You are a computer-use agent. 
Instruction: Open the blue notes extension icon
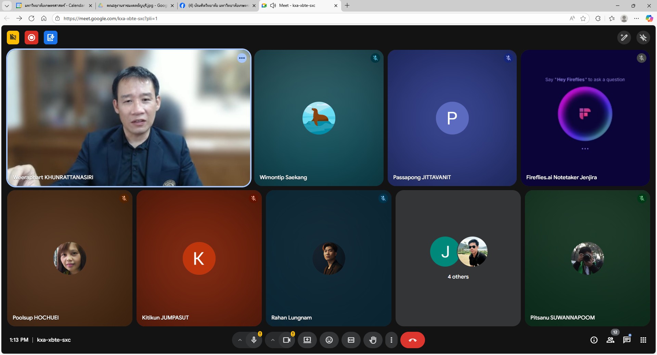(51, 38)
